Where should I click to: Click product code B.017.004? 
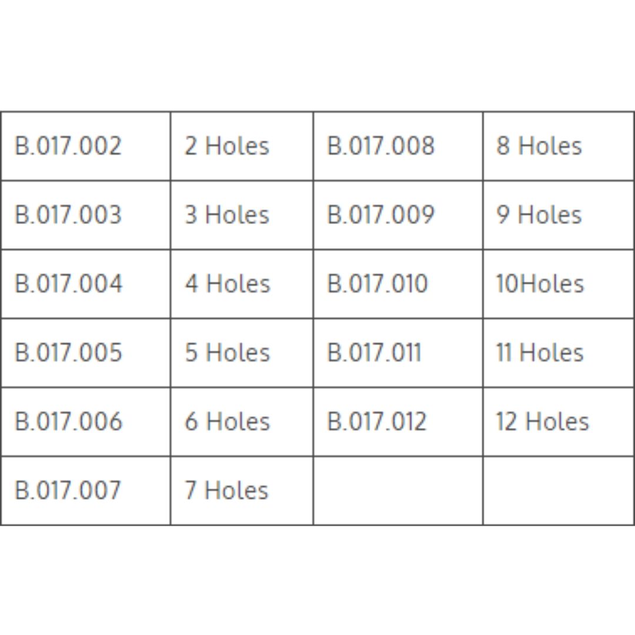[68, 283]
